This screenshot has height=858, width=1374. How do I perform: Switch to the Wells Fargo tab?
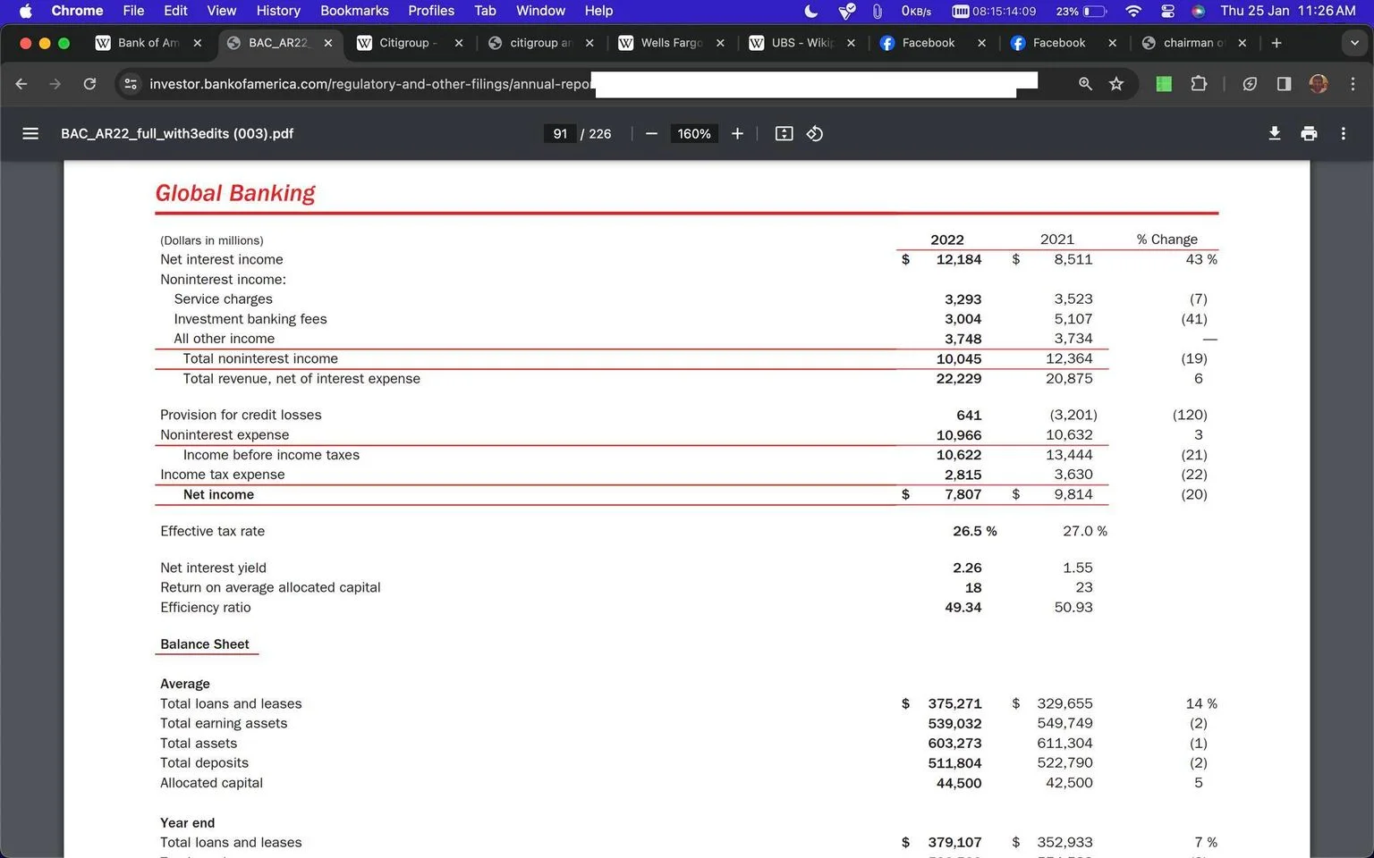(x=670, y=43)
